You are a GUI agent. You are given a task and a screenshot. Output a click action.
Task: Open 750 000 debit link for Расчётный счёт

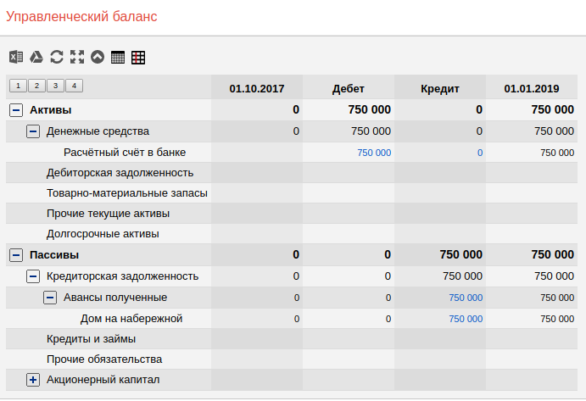374,153
